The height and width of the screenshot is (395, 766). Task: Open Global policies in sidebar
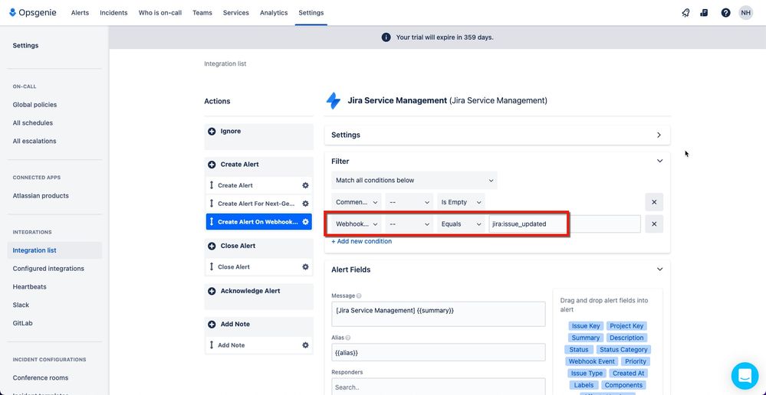pyautogui.click(x=35, y=104)
